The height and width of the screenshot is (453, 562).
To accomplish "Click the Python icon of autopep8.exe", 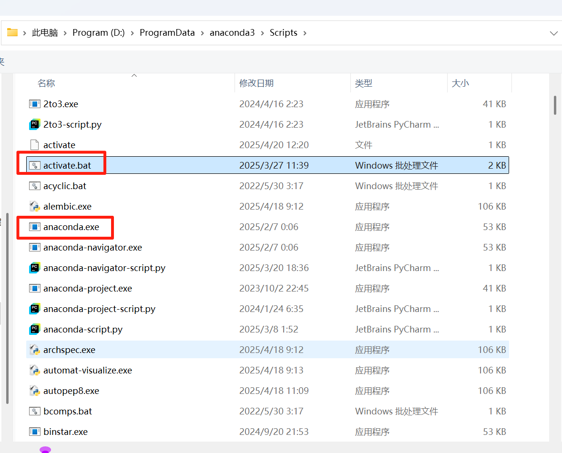I will coord(34,391).
